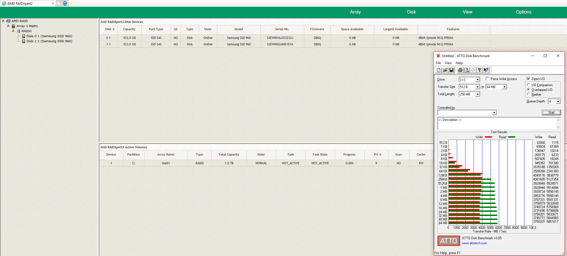567x256 pixels.
Task: Click the Print Preview icon in ATTO toolbar
Action: [466, 70]
